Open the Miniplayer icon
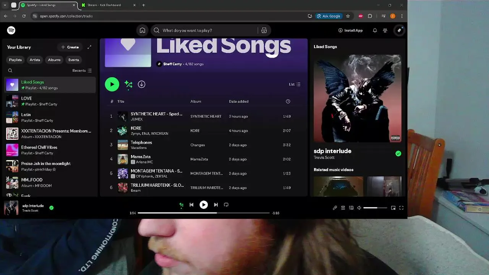This screenshot has height=275, width=489. coord(393,208)
